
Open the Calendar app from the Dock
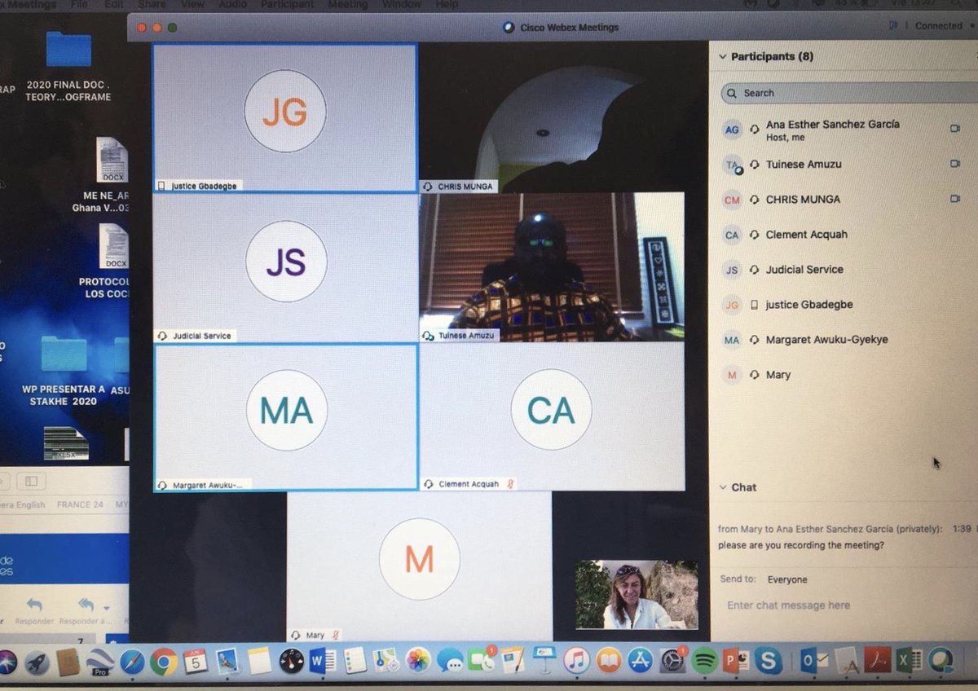[195, 661]
